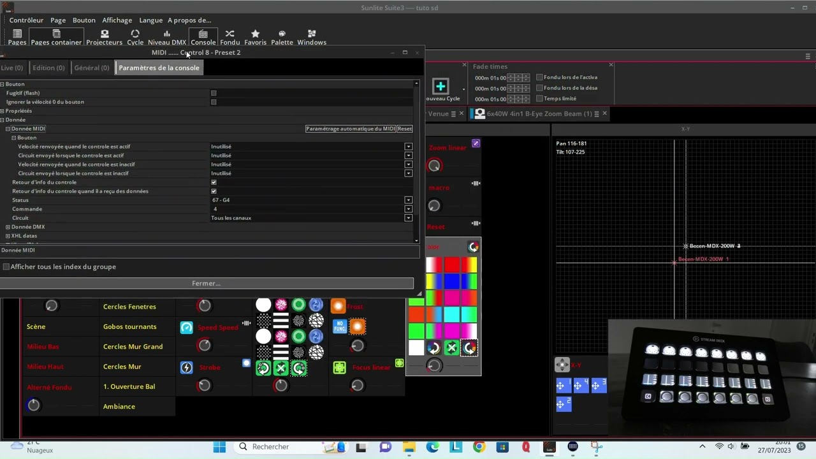The image size is (816, 459).
Task: Click the orange Frost icon
Action: point(338,306)
